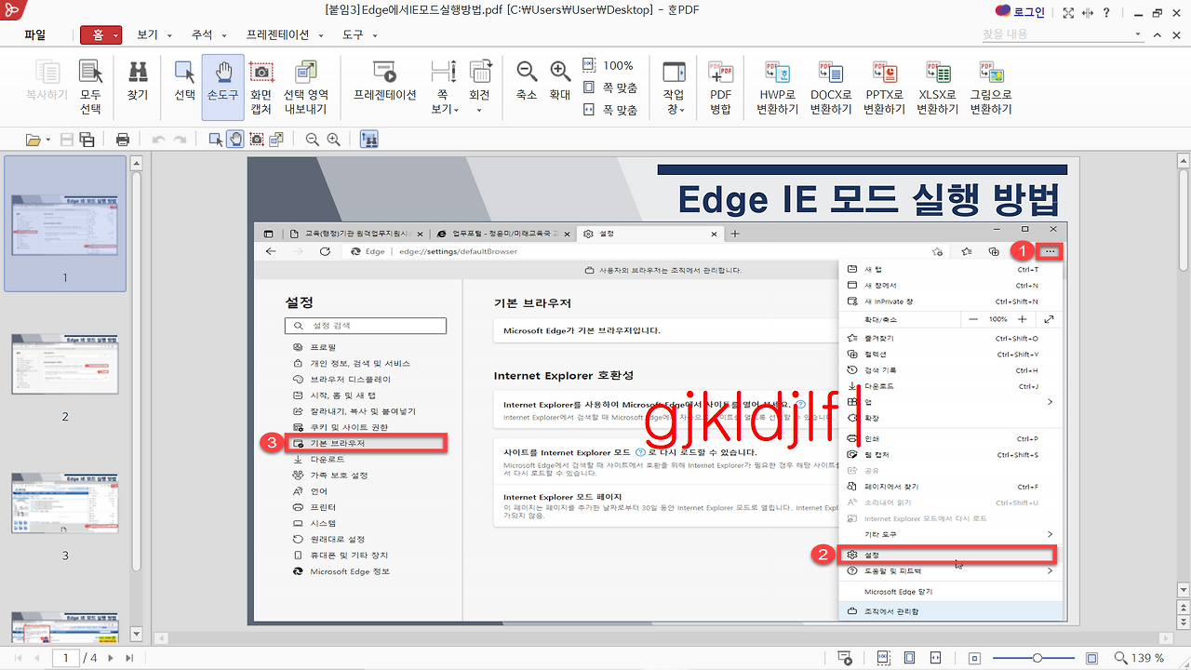1191x670 pixels.
Task: Click ribbon fit-width option with horizontal arrows
Action: [x=610, y=110]
